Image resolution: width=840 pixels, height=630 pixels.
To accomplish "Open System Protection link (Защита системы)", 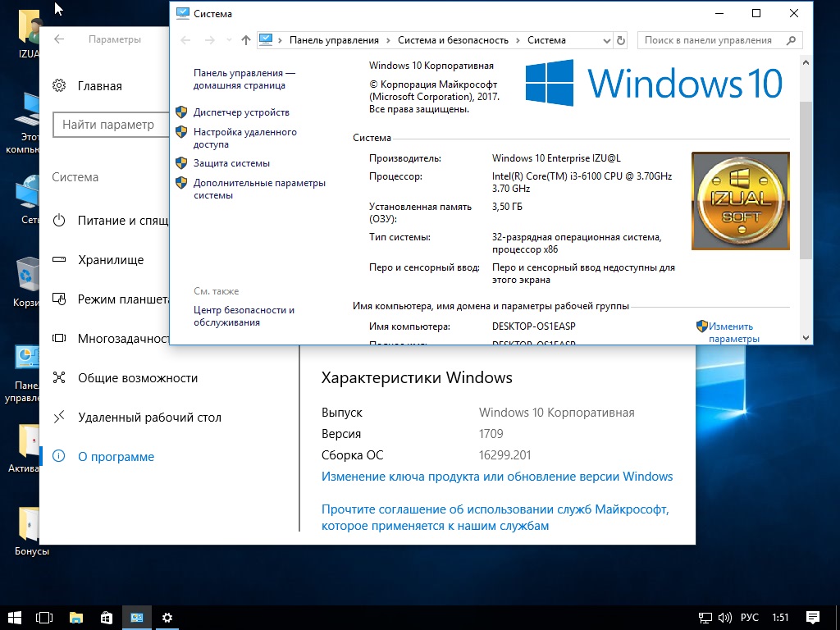I will [231, 163].
